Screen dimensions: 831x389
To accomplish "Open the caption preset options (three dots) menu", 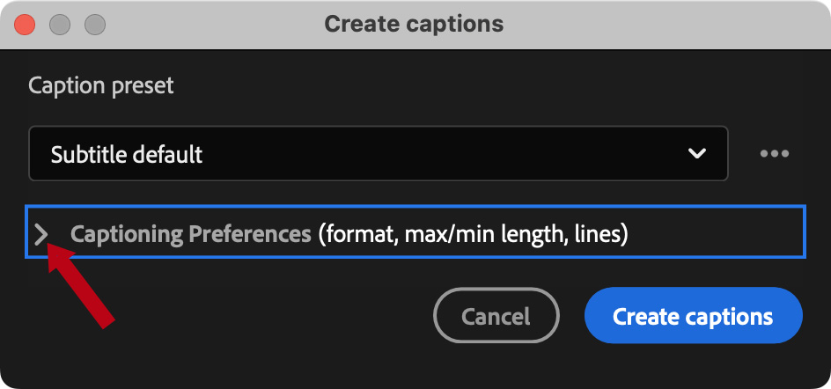I will click(775, 154).
